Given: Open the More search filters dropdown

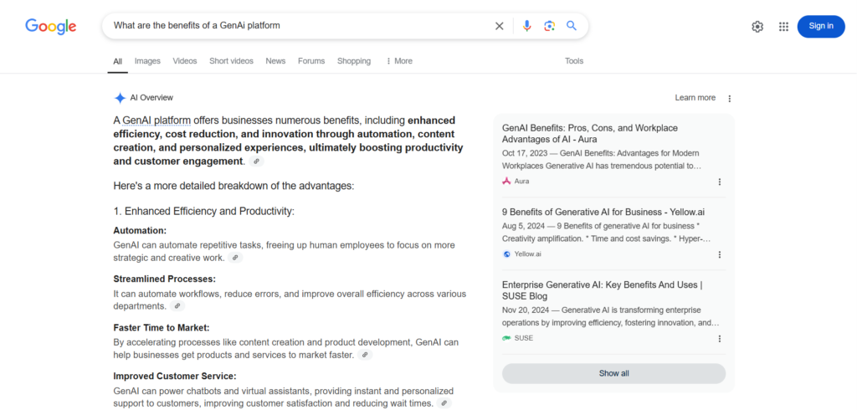Looking at the screenshot, I should pos(399,61).
